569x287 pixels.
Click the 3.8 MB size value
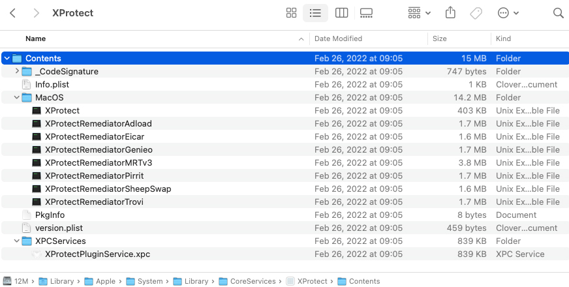(x=472, y=162)
